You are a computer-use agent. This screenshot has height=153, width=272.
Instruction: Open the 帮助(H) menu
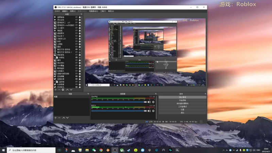point(111,11)
